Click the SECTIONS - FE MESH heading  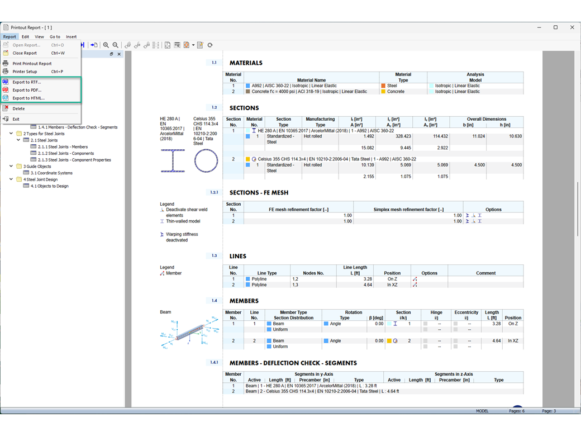click(x=259, y=193)
